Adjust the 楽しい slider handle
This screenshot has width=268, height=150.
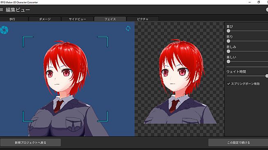[x=228, y=61]
